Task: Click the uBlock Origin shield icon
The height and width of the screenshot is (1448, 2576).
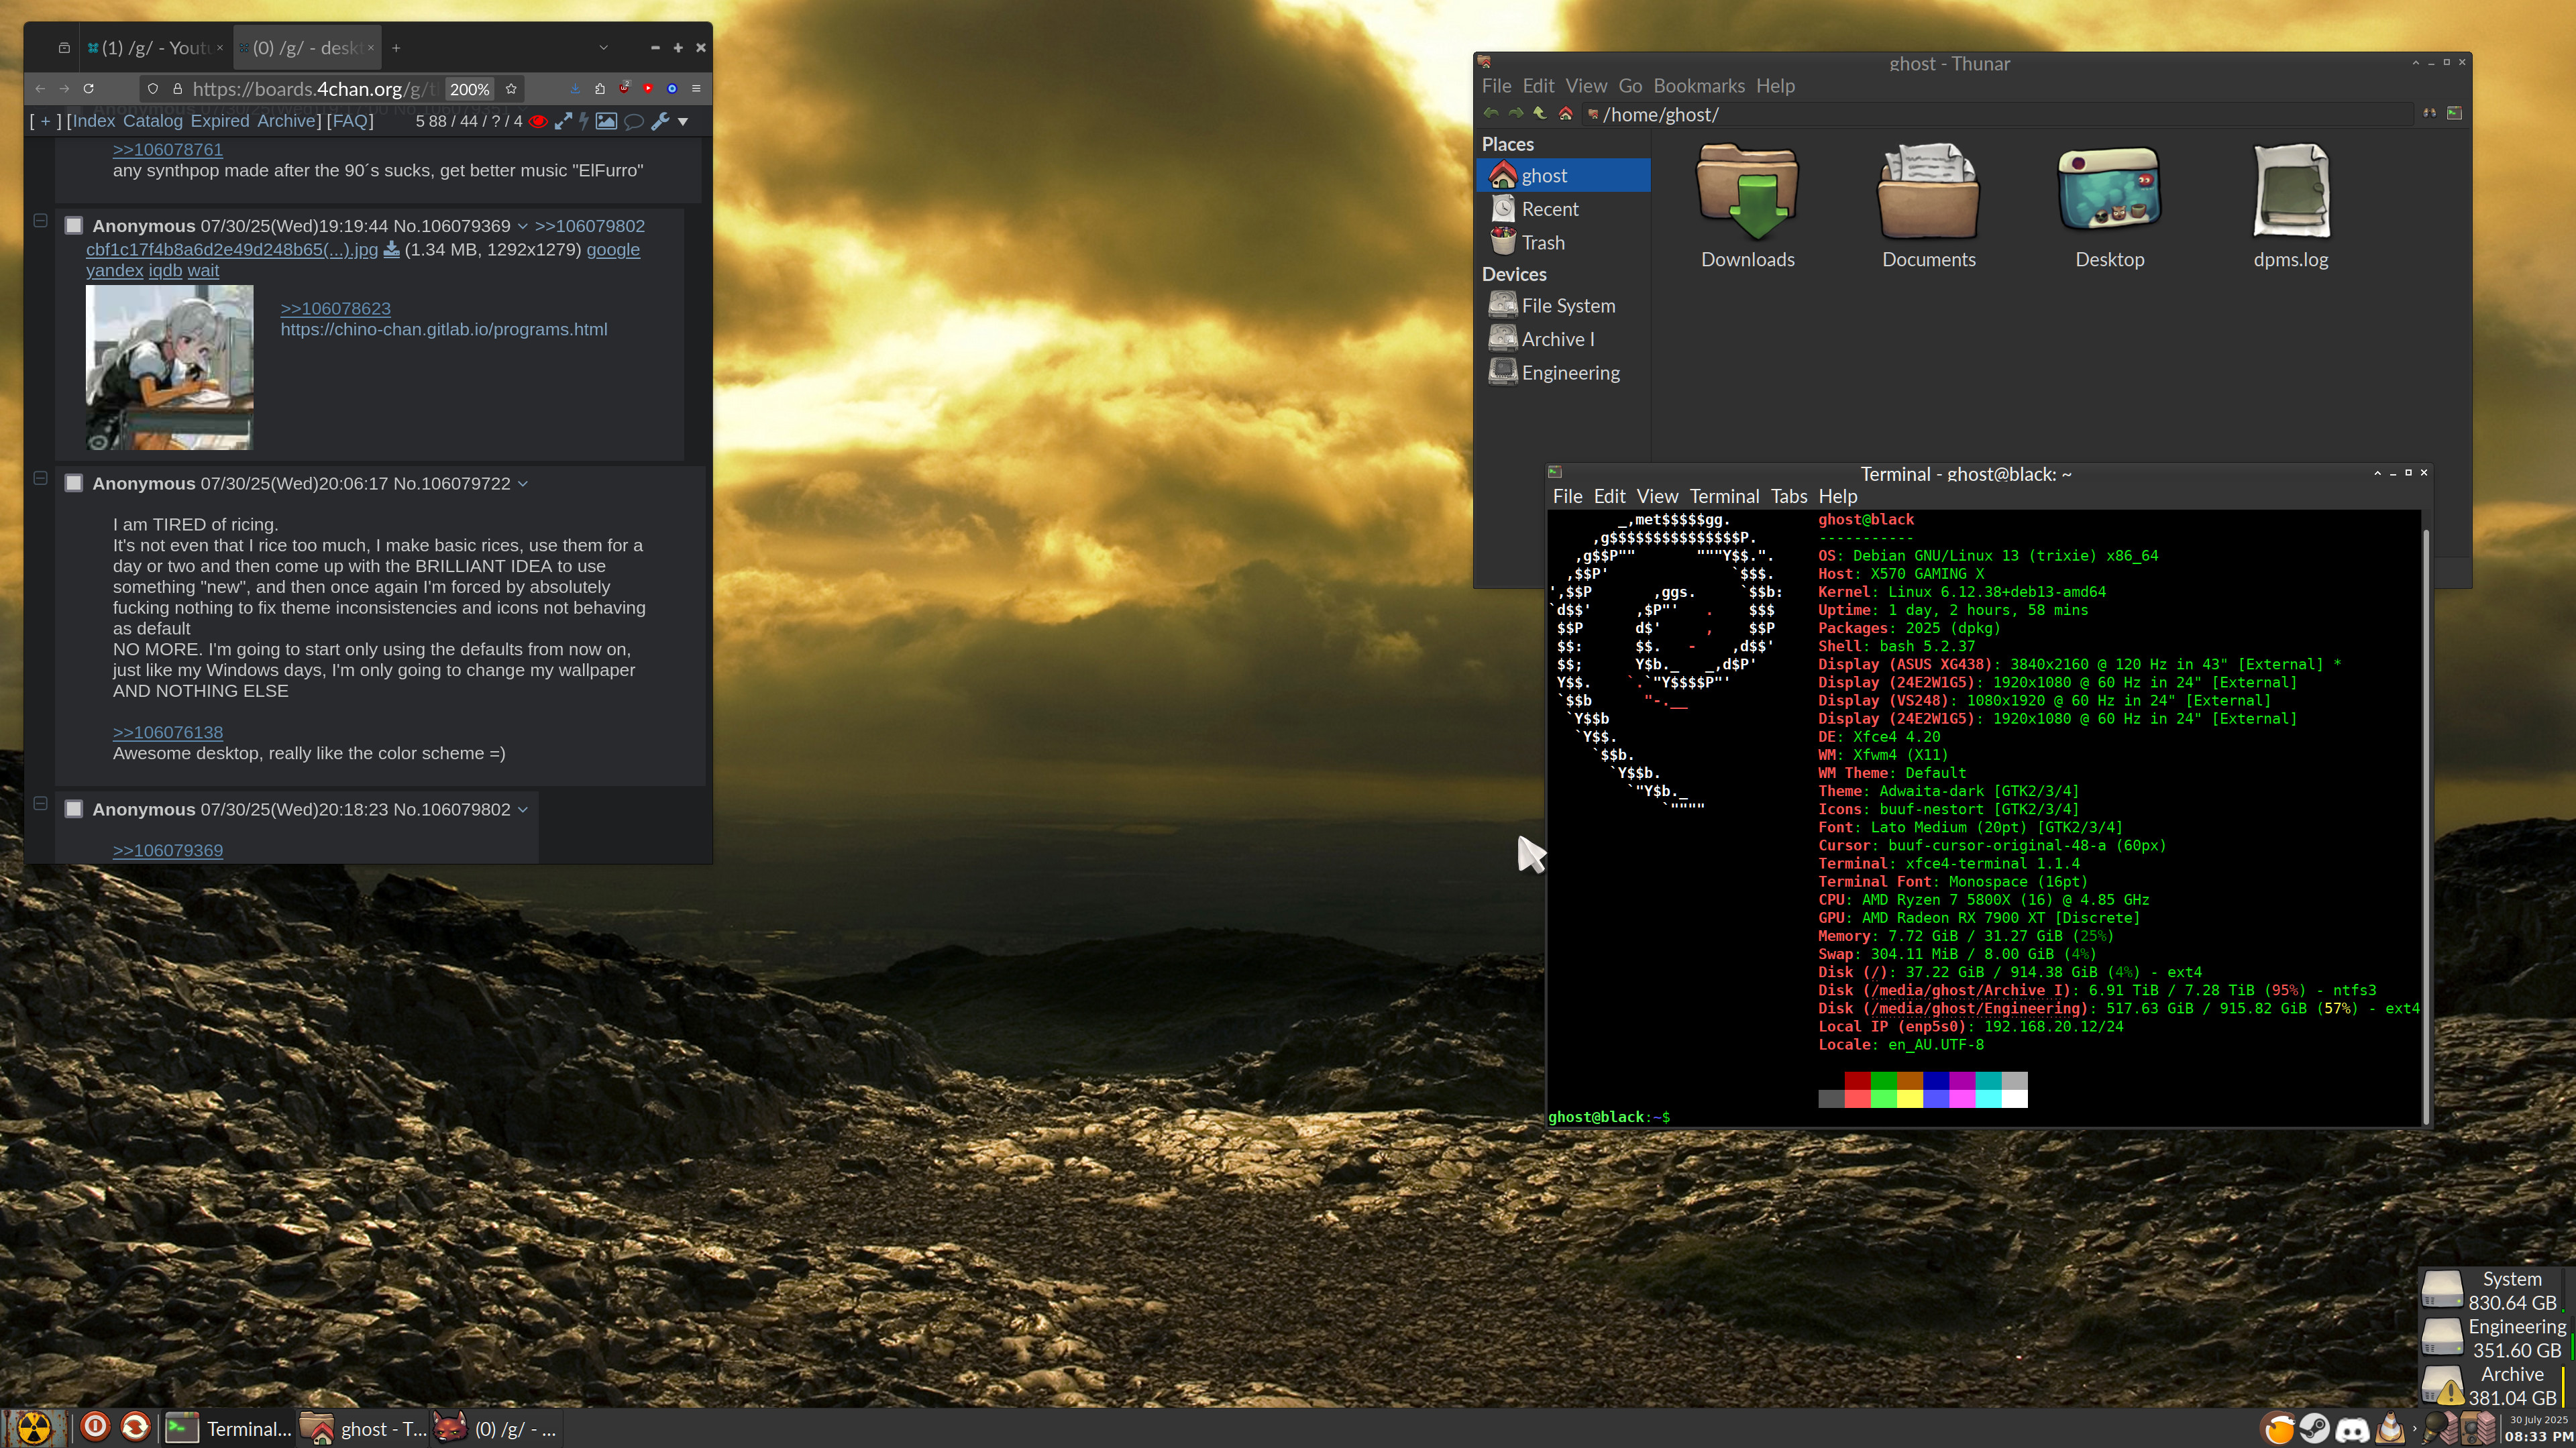Action: (x=624, y=88)
